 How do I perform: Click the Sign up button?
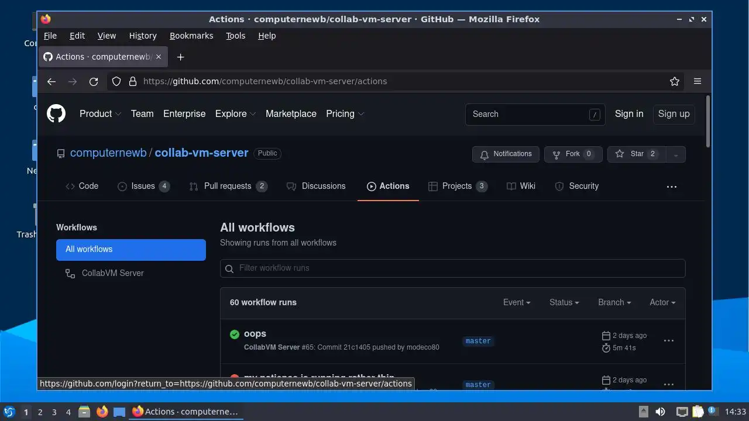point(674,114)
